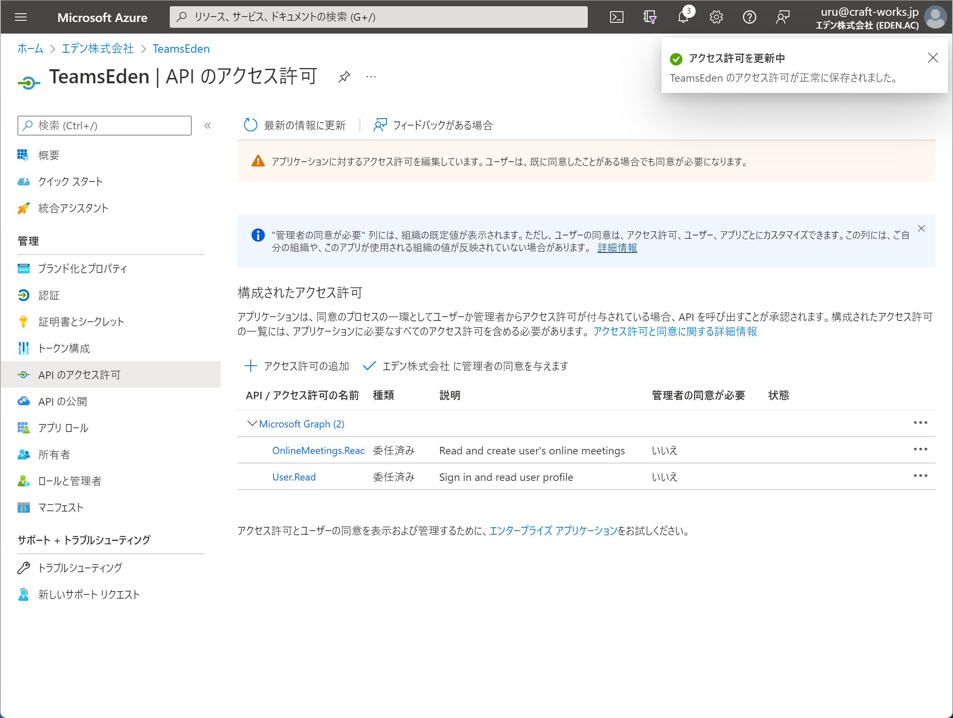Viewport: 953px width, 718px height.
Task: Click the API / アクセス許可の名前 column header
Action: (x=302, y=395)
